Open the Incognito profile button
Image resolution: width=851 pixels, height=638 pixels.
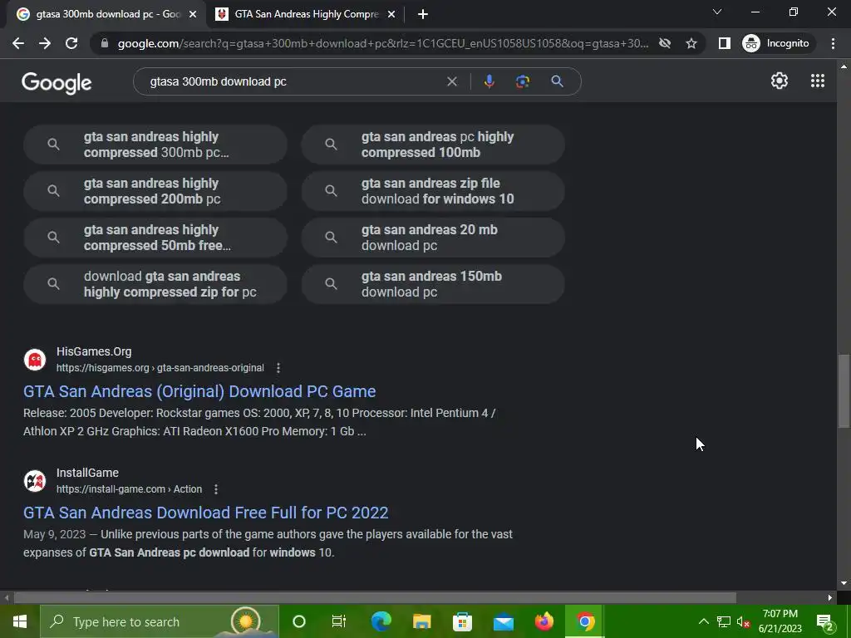point(776,43)
